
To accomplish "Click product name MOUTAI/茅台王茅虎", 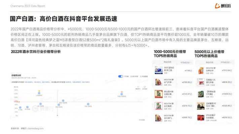I will pos(169,105).
